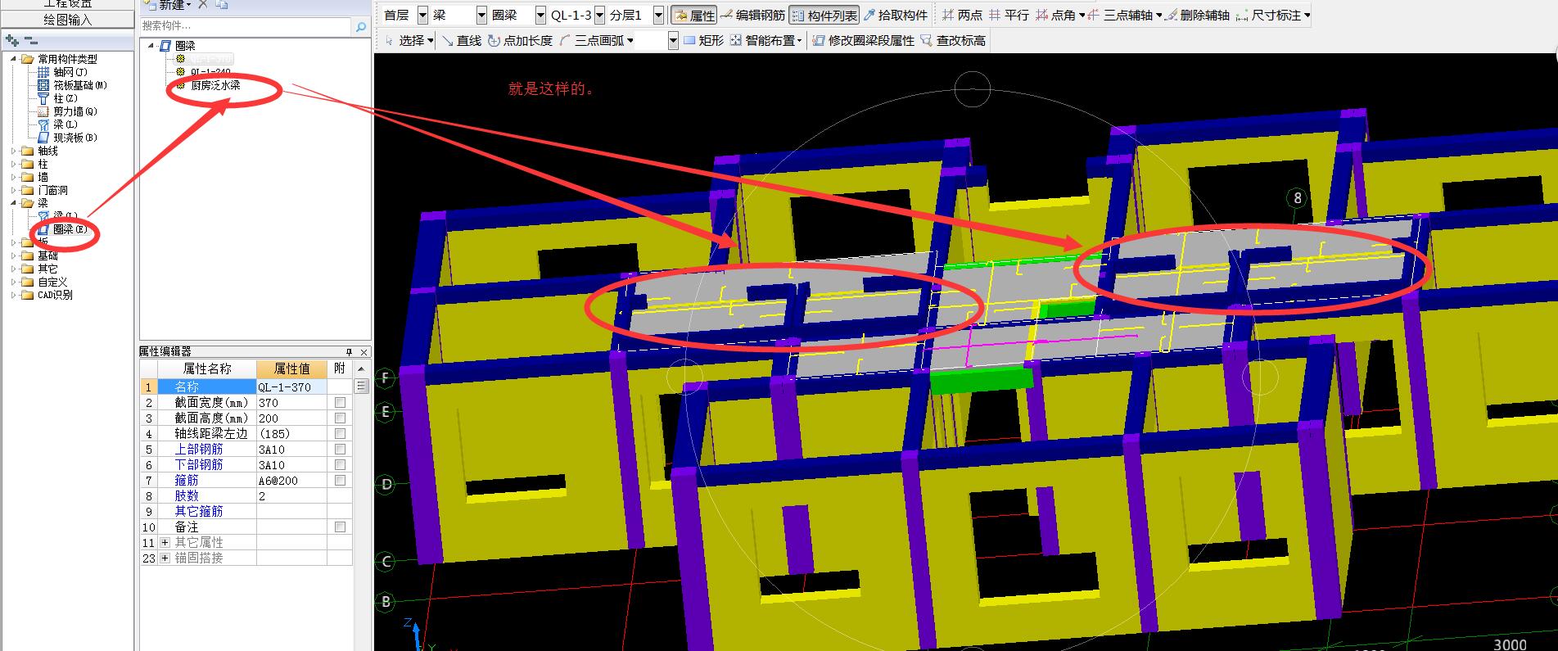Click into the 搜索构件 search field
The image size is (1558, 651).
[x=246, y=27]
